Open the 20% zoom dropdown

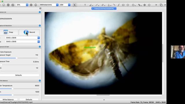point(27,5)
